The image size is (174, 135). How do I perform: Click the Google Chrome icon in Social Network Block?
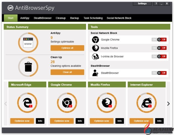tap(96, 40)
